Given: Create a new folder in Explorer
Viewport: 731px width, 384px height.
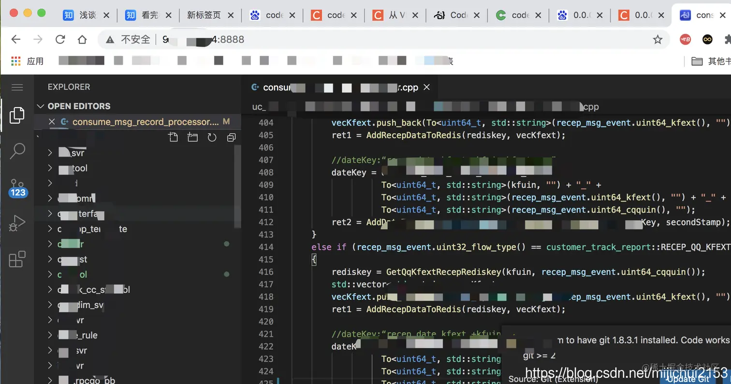Looking at the screenshot, I should click(192, 137).
